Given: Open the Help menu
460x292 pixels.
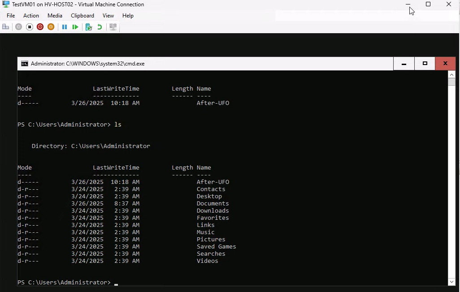Looking at the screenshot, I should pos(128,16).
